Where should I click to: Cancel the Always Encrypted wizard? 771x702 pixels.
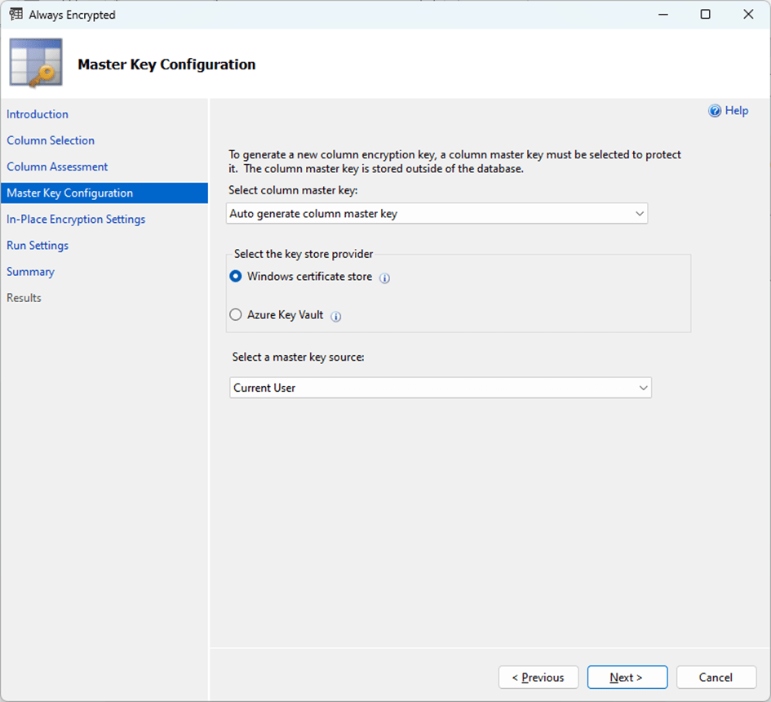716,678
